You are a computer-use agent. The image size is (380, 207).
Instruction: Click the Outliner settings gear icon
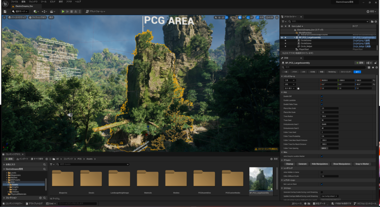tap(375, 21)
